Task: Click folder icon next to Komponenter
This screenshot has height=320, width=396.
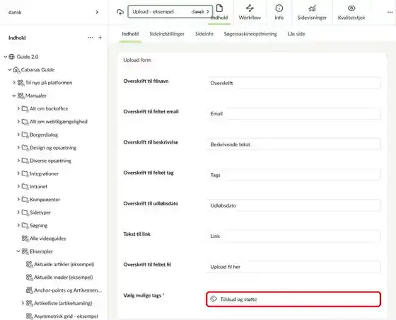Action: click(25, 200)
